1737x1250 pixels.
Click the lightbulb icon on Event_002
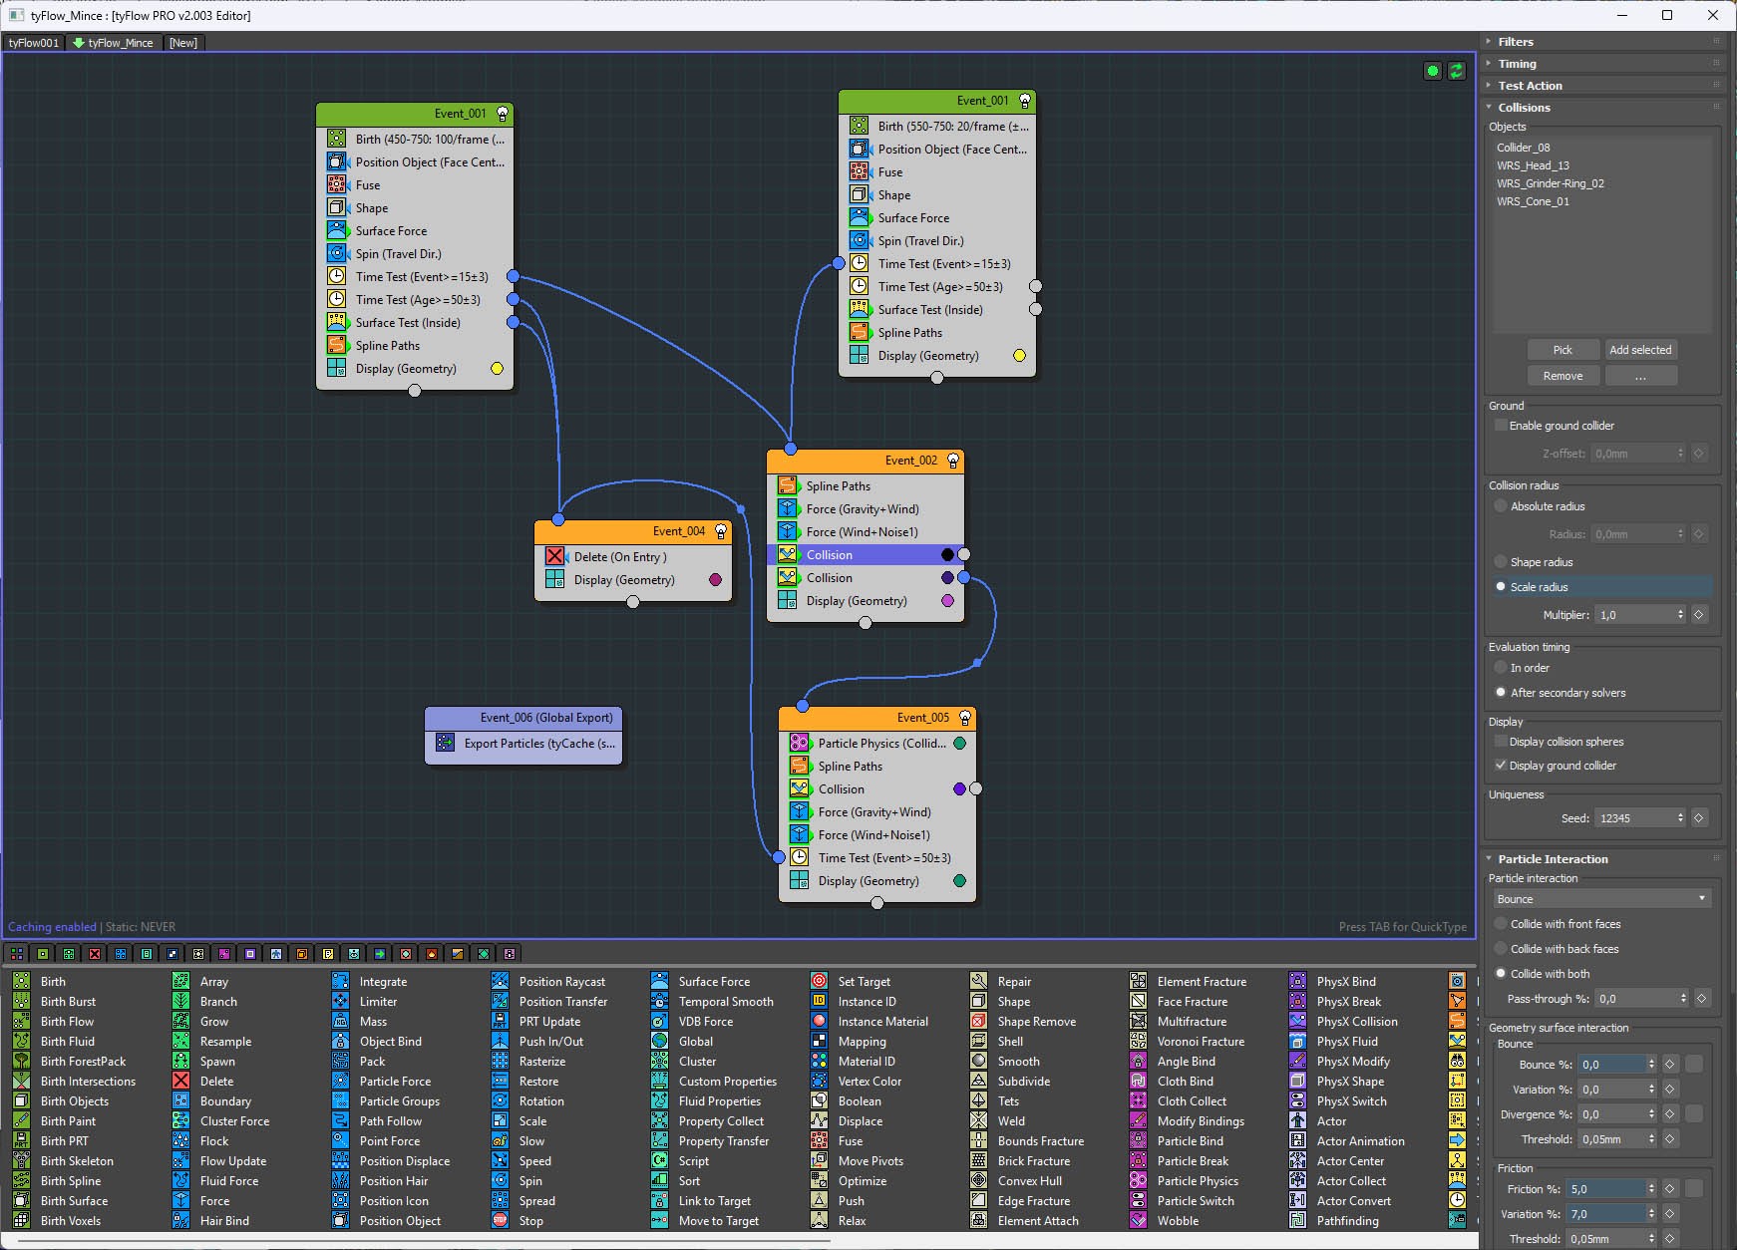(x=953, y=461)
